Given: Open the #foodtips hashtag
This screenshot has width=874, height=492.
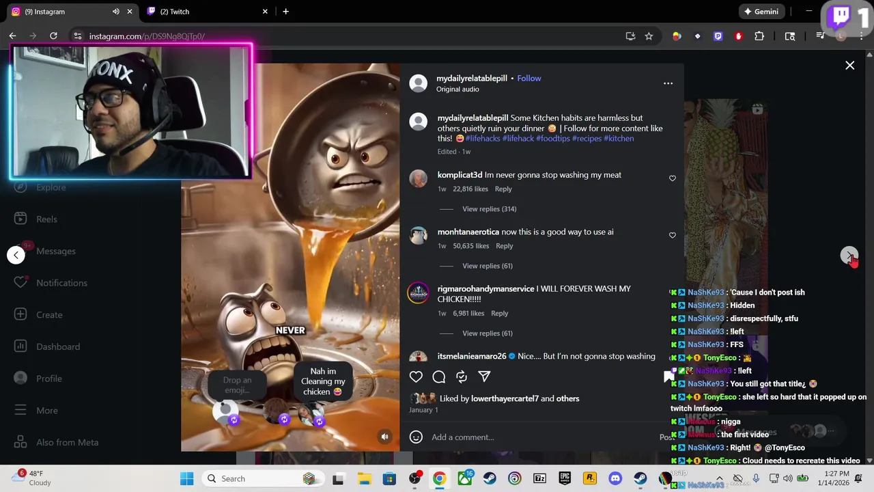Looking at the screenshot, I should click(552, 139).
